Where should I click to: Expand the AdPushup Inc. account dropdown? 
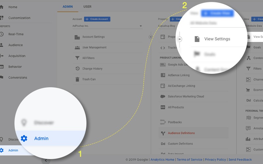(141, 26)
